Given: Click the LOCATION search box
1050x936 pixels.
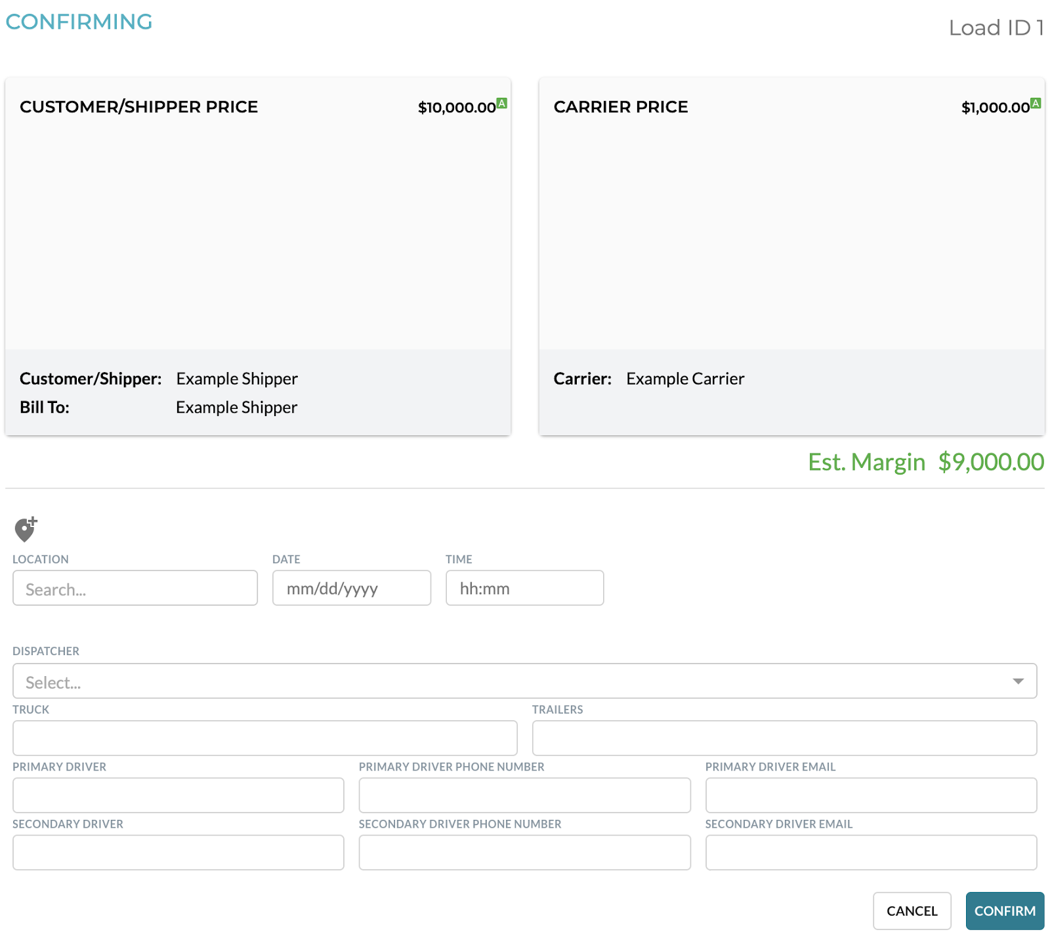Looking at the screenshot, I should (135, 588).
